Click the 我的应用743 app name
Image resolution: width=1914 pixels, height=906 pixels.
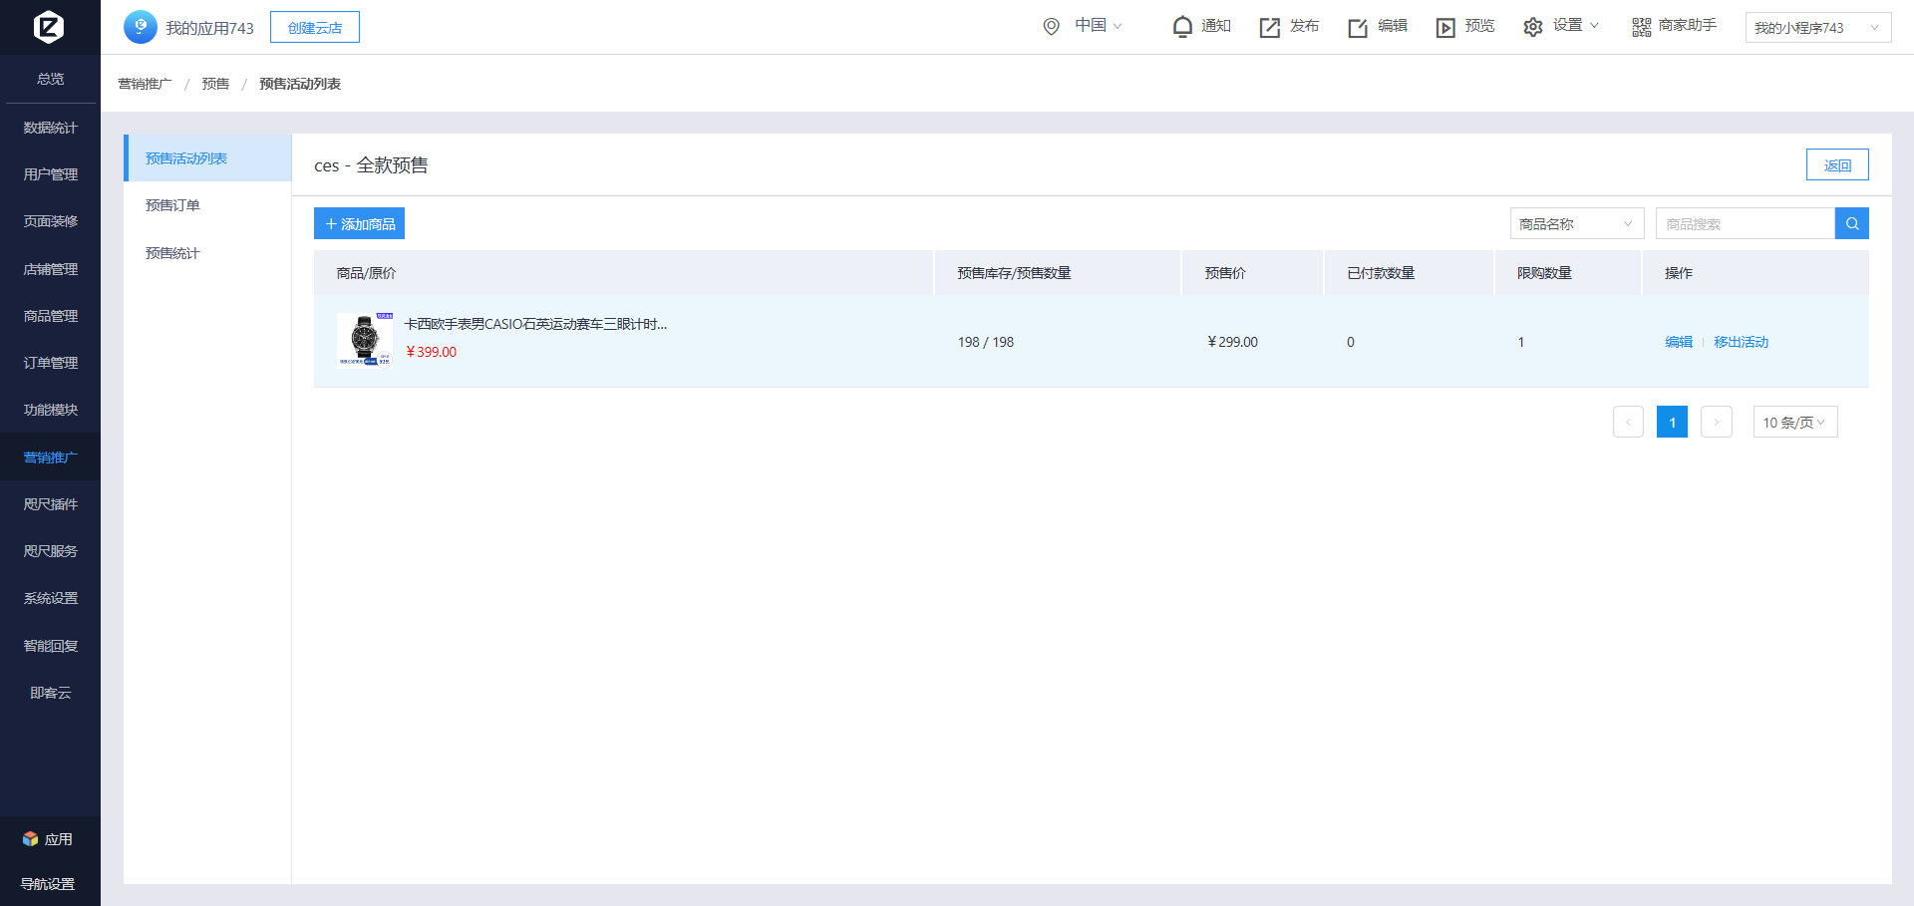[209, 28]
